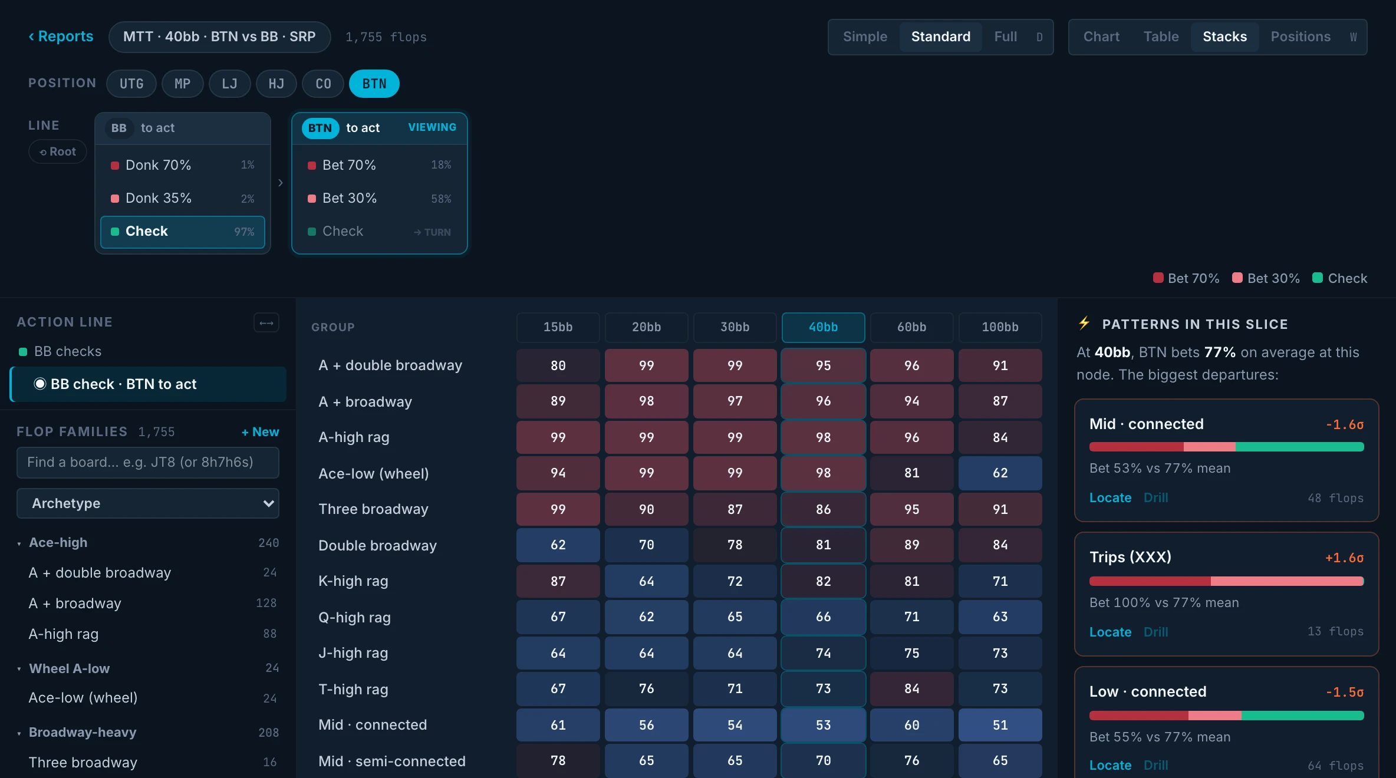The width and height of the screenshot is (1396, 778).
Task: Click the lightning bolt patterns icon
Action: [1084, 323]
